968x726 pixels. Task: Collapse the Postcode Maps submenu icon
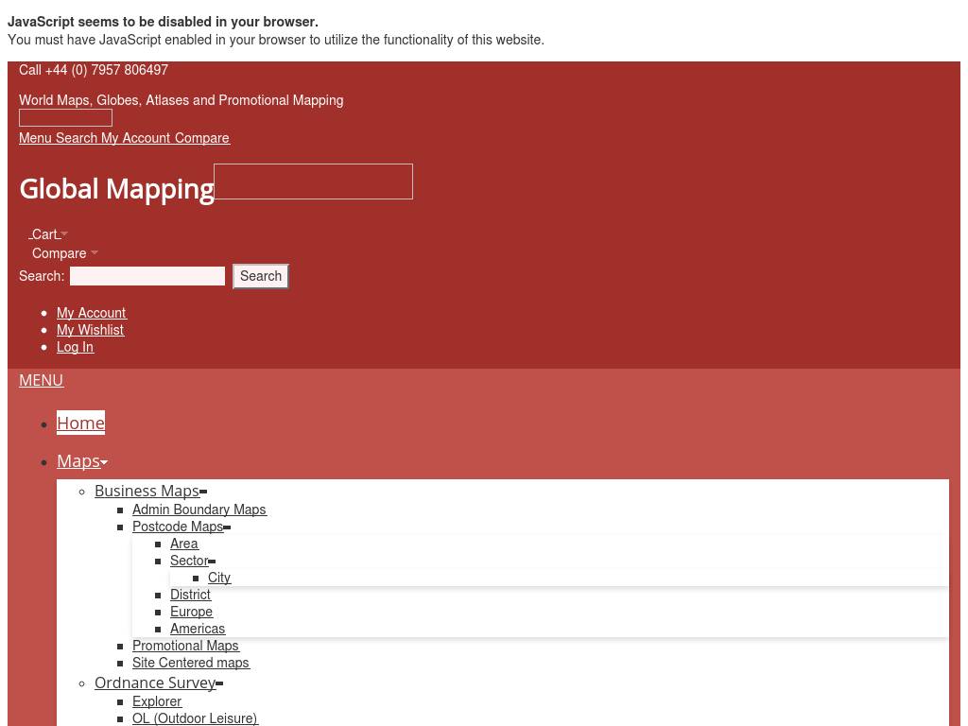click(227, 527)
